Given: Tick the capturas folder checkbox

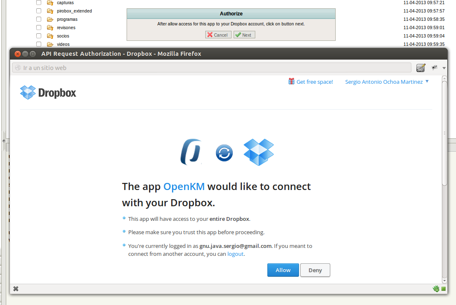Looking at the screenshot, I should (x=39, y=2).
